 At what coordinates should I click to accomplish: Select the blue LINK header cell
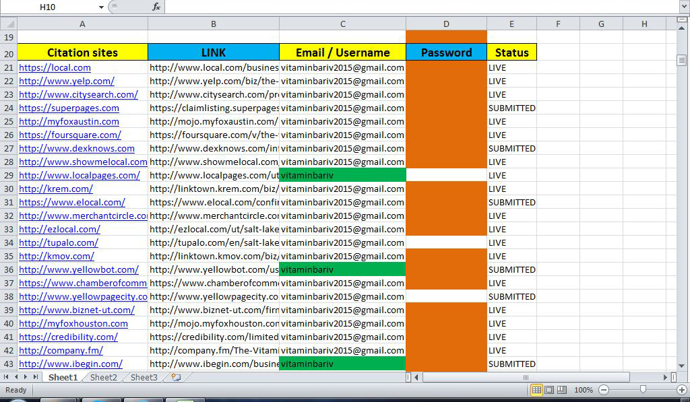pos(214,53)
